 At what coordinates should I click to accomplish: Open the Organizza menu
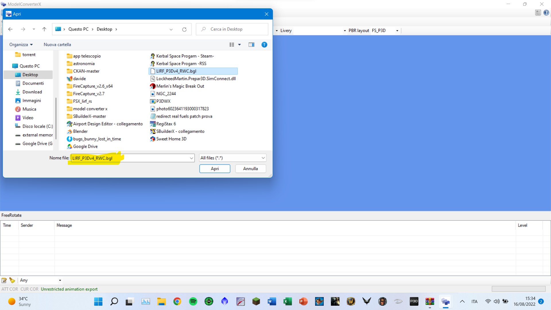click(21, 44)
